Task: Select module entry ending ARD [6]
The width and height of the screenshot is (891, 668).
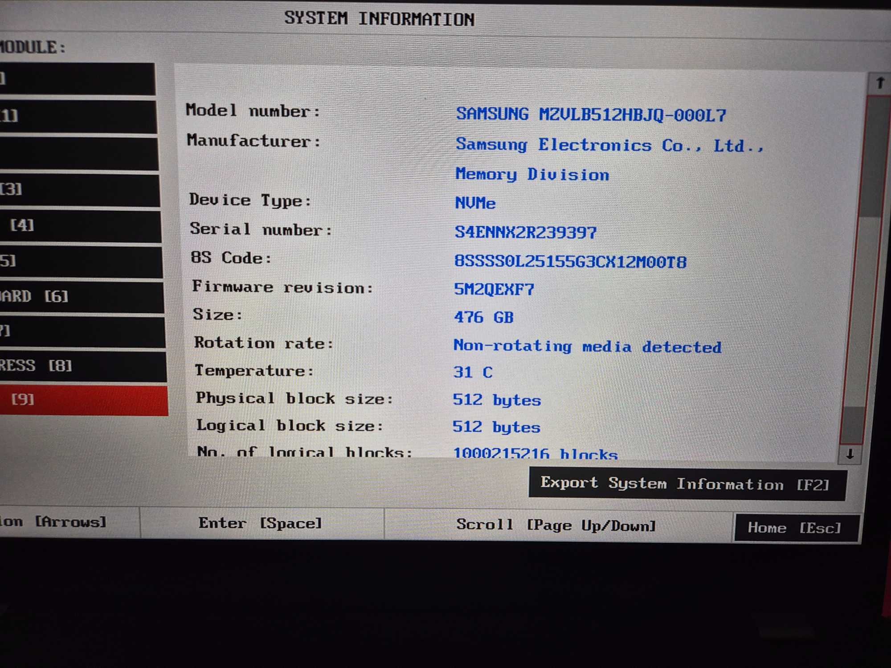Action: 82,297
